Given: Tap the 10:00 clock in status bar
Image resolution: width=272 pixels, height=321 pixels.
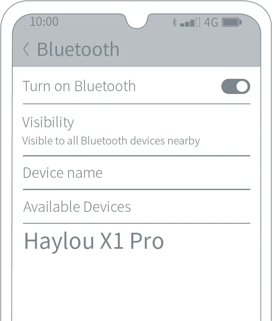Looking at the screenshot, I should click(x=44, y=21).
